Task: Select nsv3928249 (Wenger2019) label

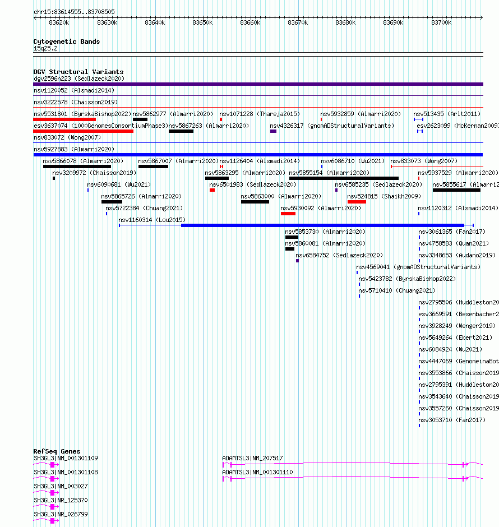Action: 457,326
